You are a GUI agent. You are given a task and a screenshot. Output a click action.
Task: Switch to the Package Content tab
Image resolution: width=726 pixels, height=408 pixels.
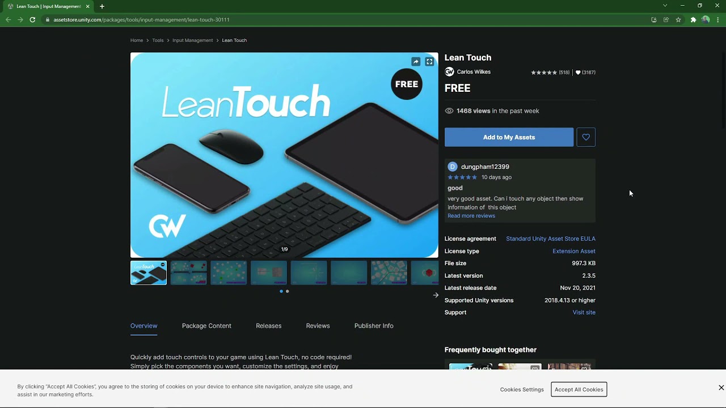(x=206, y=326)
